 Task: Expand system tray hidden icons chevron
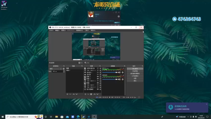click(x=188, y=117)
